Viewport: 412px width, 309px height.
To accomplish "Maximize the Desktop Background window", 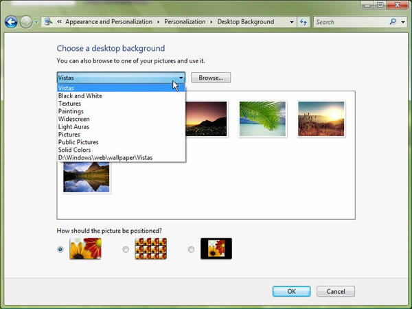I will click(380, 5).
